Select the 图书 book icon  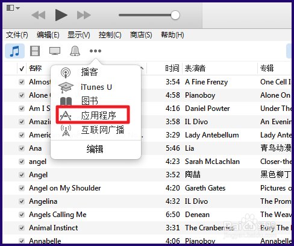pos(66,101)
